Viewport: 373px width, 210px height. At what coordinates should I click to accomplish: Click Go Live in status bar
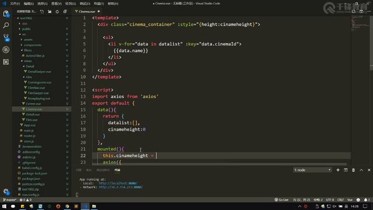point(281,199)
